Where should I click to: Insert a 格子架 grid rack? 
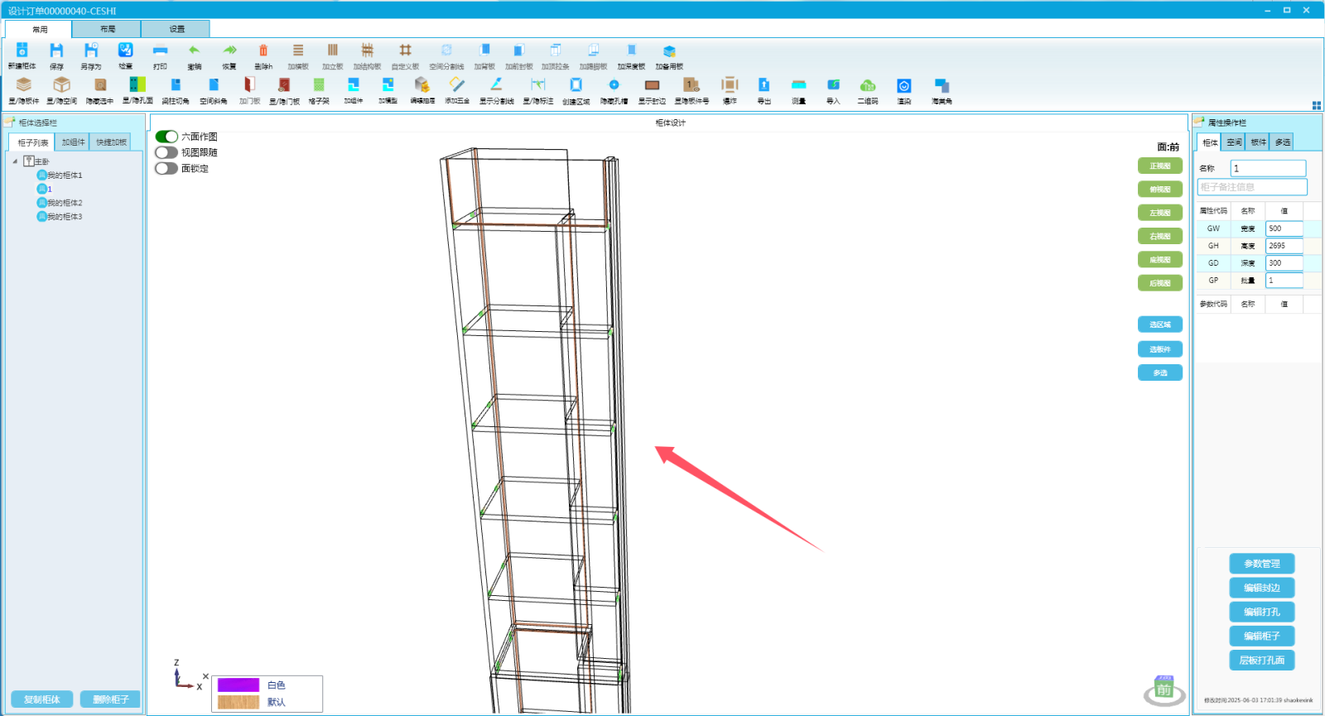[319, 84]
